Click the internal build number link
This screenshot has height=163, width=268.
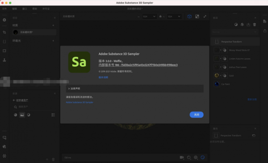point(138,65)
